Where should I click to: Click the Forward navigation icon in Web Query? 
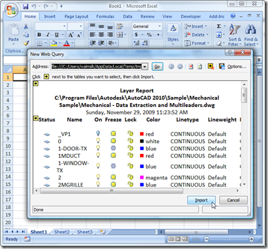[x=180, y=66]
